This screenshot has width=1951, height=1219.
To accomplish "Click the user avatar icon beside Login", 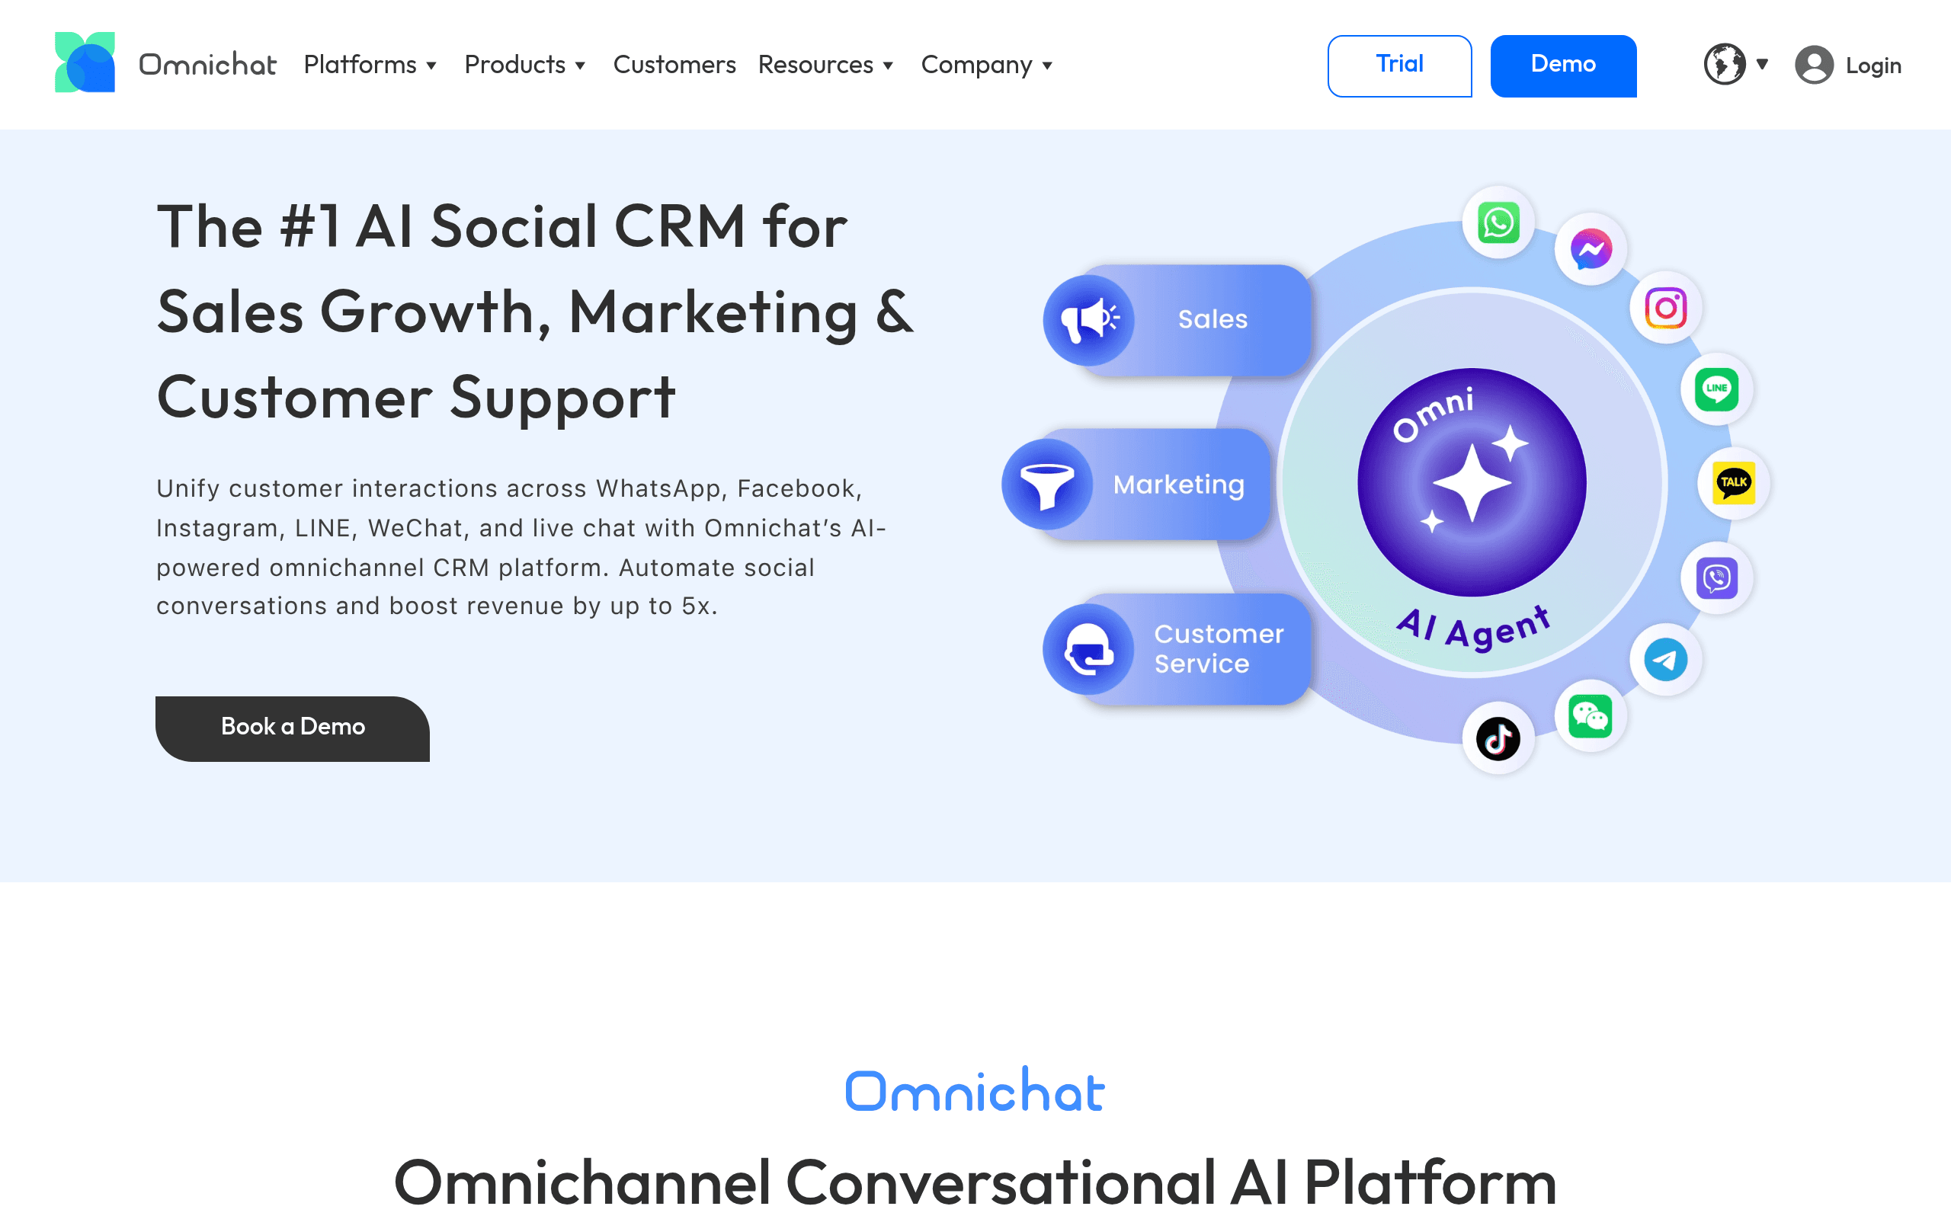I will point(1814,65).
